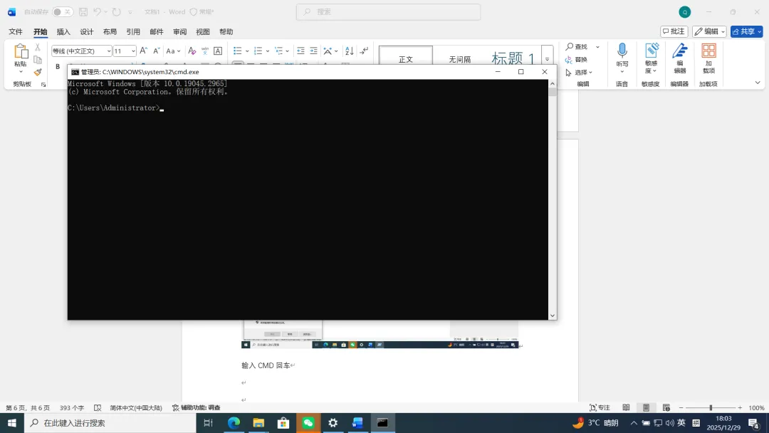Toggle bold formatting with B
Viewport: 769px width, 433px height.
58,66
